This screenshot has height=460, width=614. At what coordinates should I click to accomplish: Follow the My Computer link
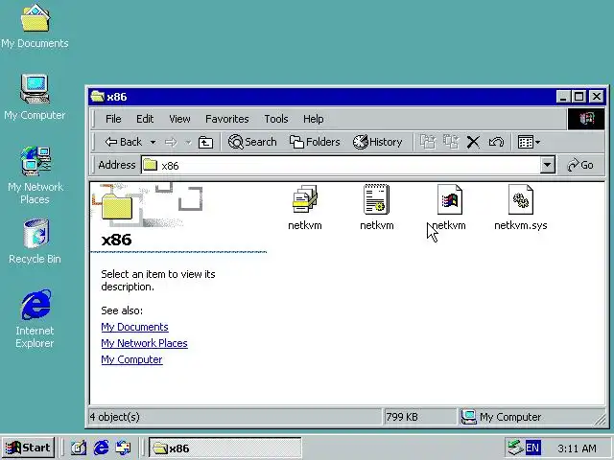(x=131, y=360)
